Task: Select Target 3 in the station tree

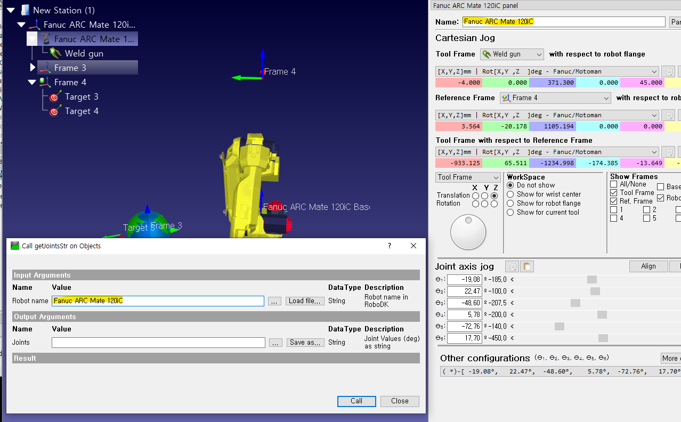Action: click(82, 96)
